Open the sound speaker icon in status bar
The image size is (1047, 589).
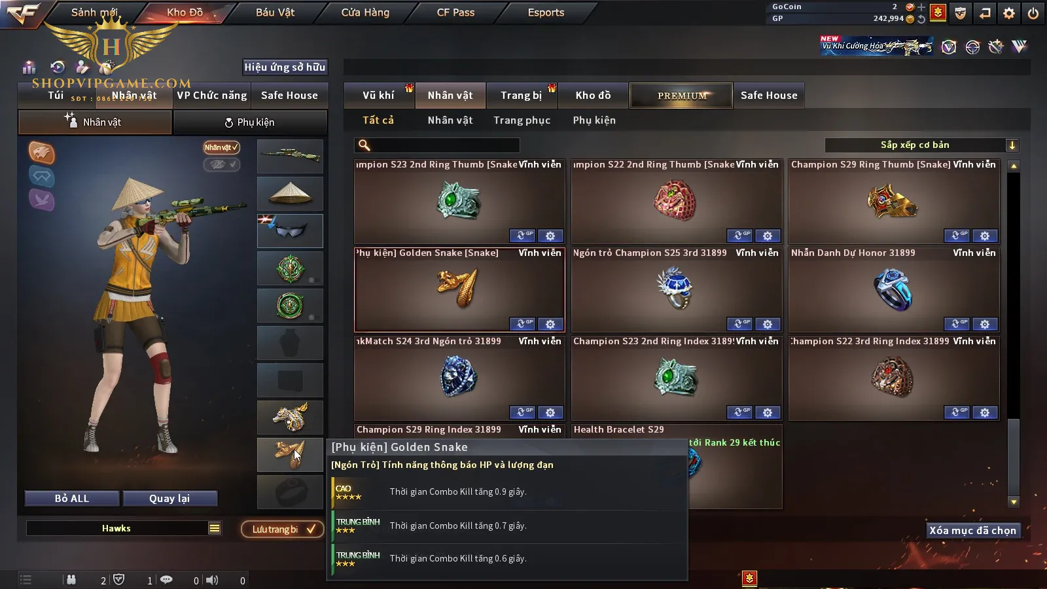(212, 580)
